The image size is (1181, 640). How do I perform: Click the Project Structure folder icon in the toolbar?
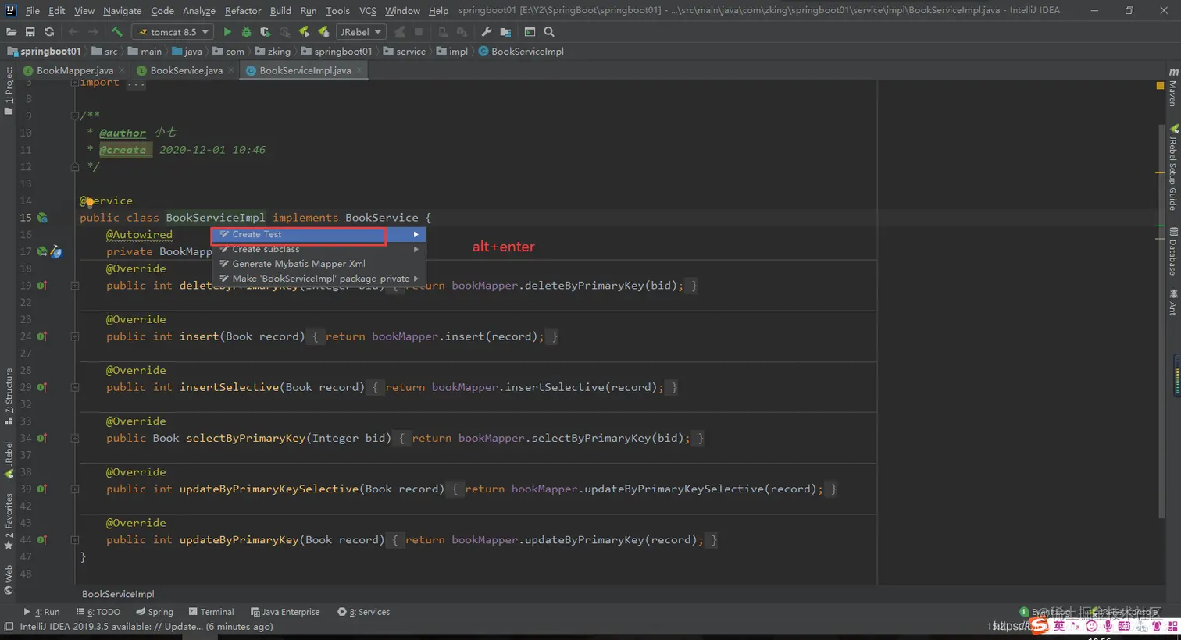[505, 32]
